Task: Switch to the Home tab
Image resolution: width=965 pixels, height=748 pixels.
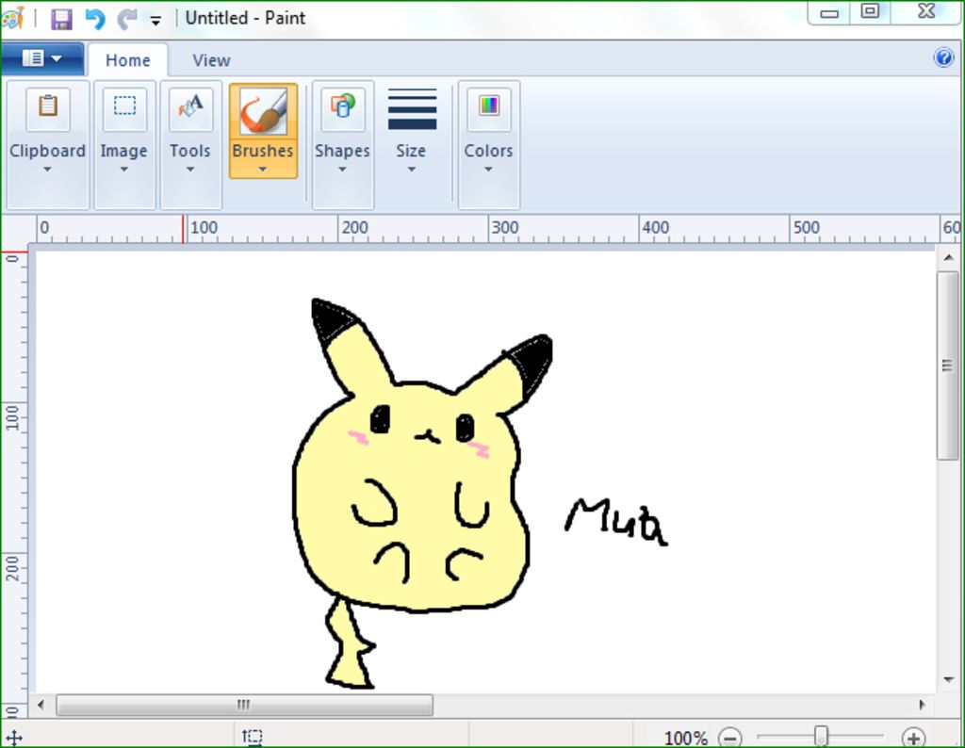Action: 127,60
